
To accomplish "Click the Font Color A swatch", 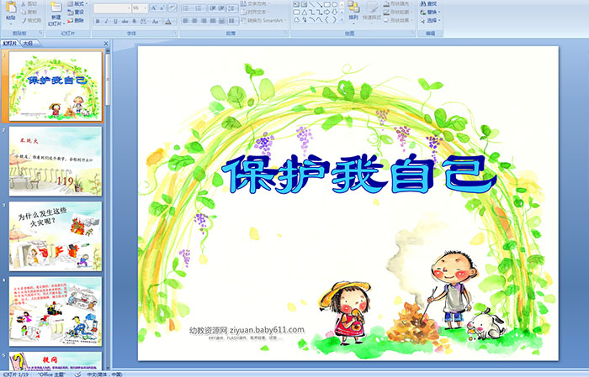I will [x=168, y=21].
